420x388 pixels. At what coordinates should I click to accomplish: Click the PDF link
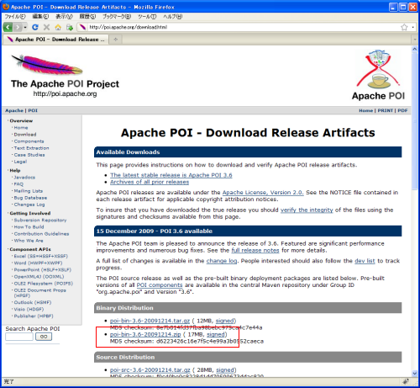coord(402,110)
